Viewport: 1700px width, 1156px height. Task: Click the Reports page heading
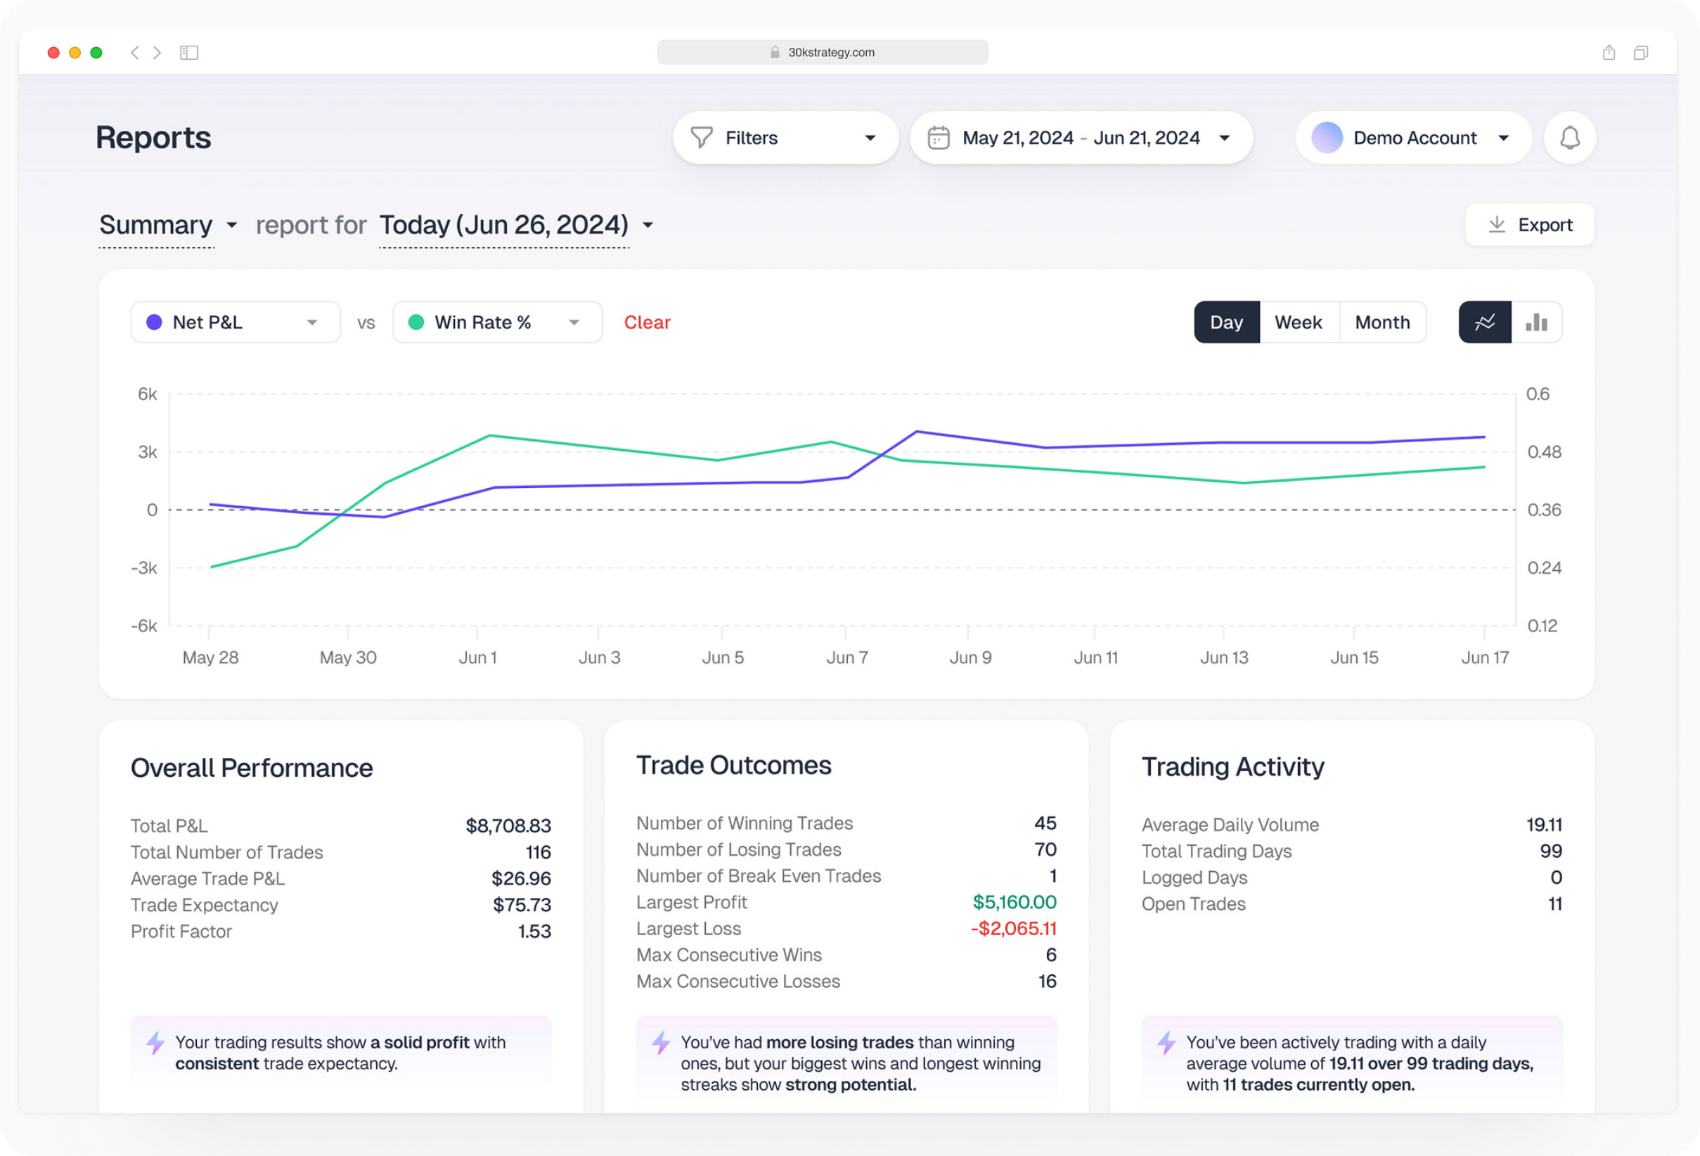tap(153, 138)
